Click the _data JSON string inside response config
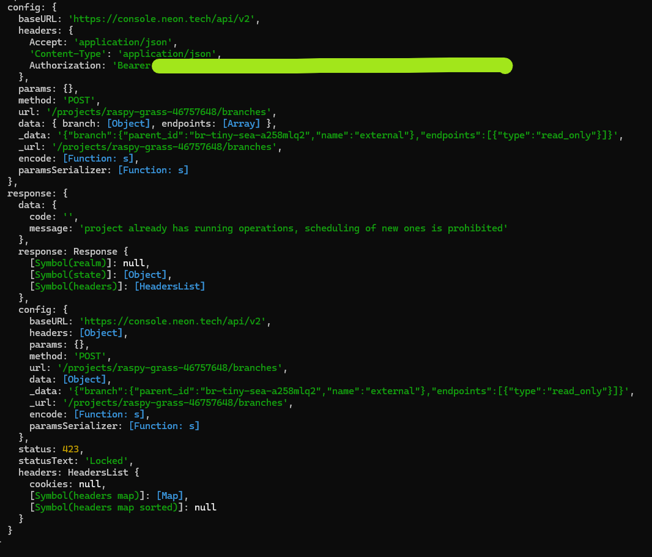Viewport: 652px width, 557px height. click(349, 392)
